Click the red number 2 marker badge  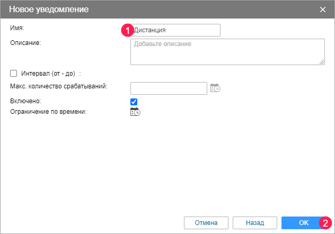(x=326, y=223)
